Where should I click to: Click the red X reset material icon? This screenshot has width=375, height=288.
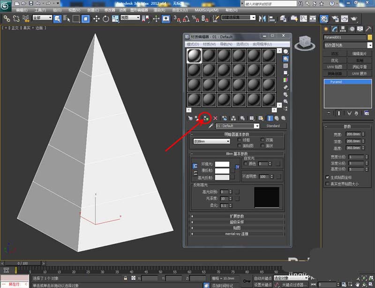[216, 118]
